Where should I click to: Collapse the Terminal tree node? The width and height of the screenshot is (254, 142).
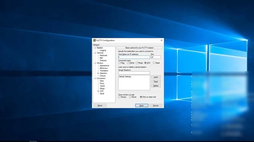(95, 53)
